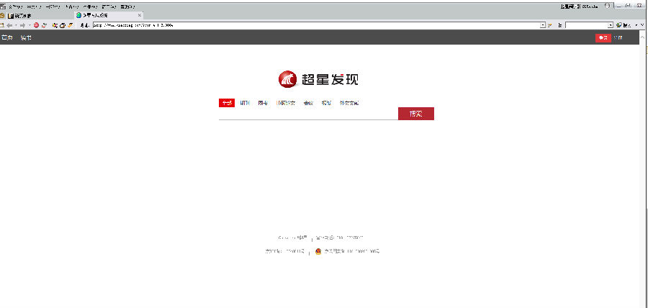
Task: Open the Forward button history dropdown arrow
Action: (x=30, y=25)
